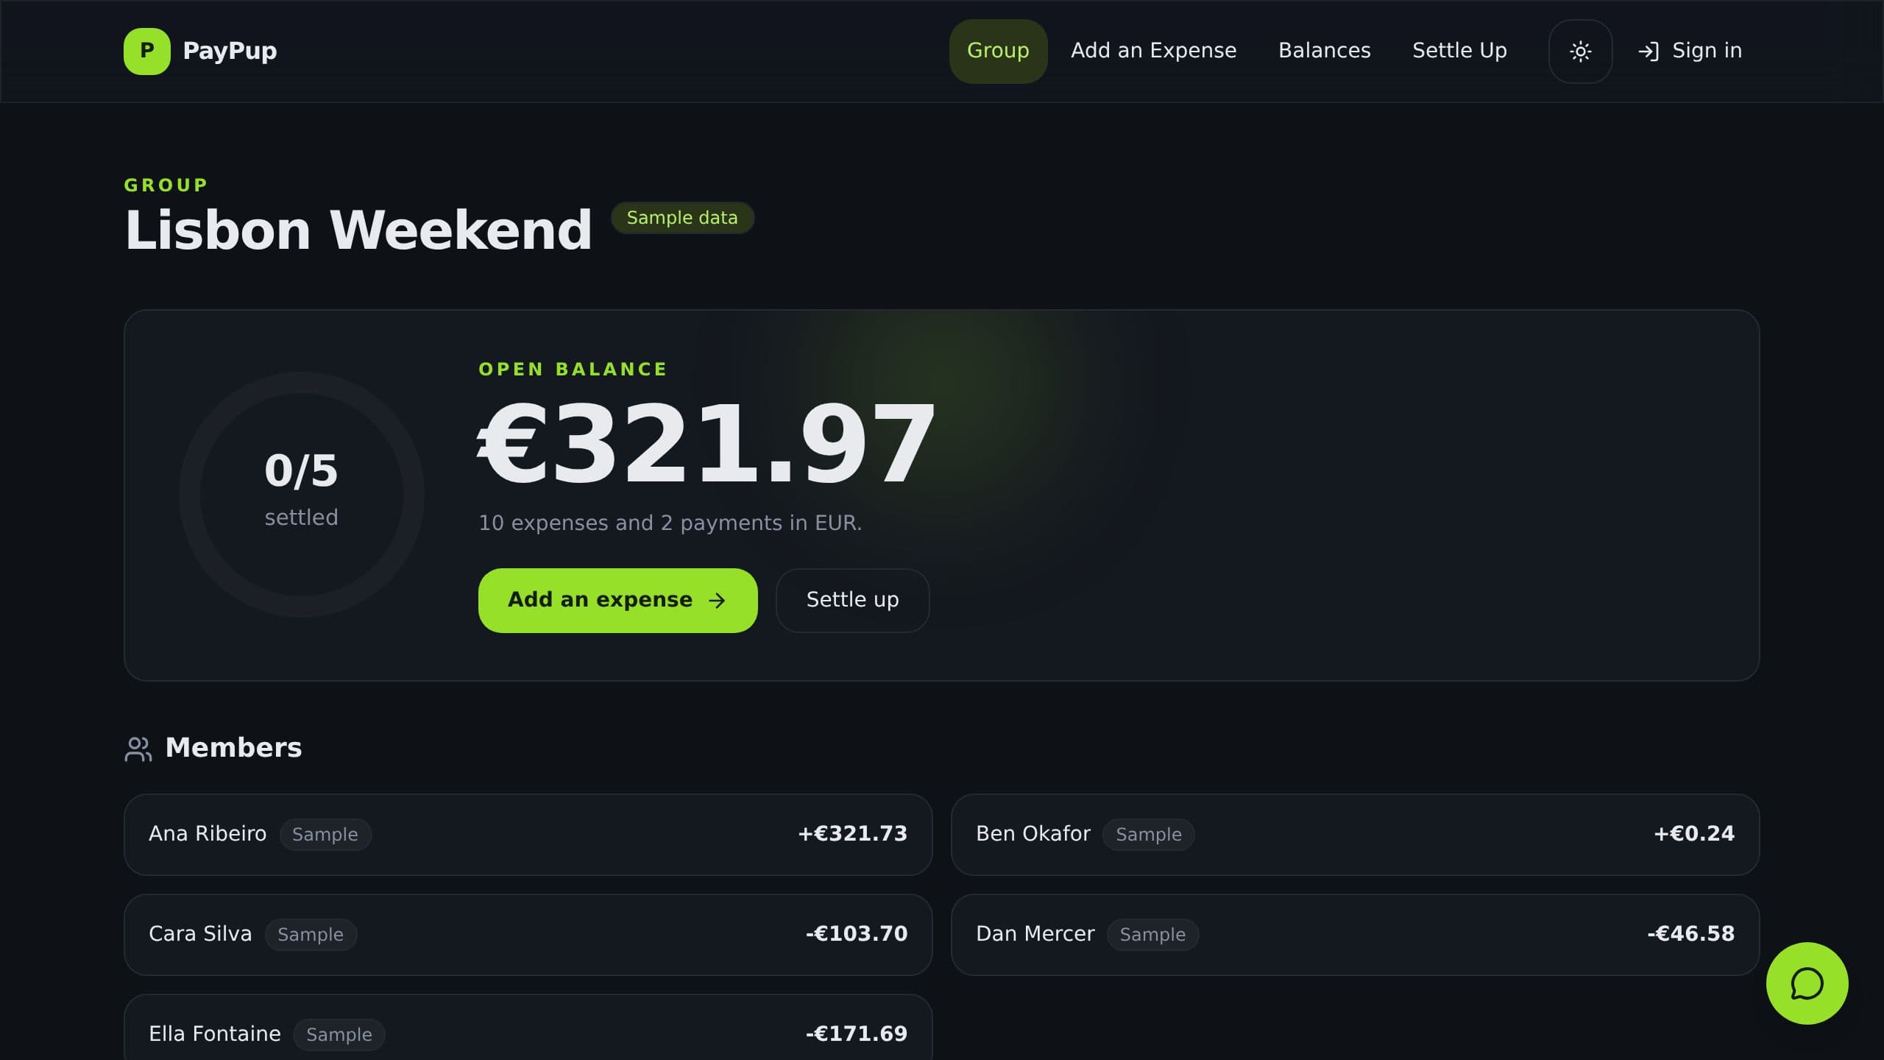
Task: Open the Add an Expense nav item
Action: pyautogui.click(x=1153, y=51)
